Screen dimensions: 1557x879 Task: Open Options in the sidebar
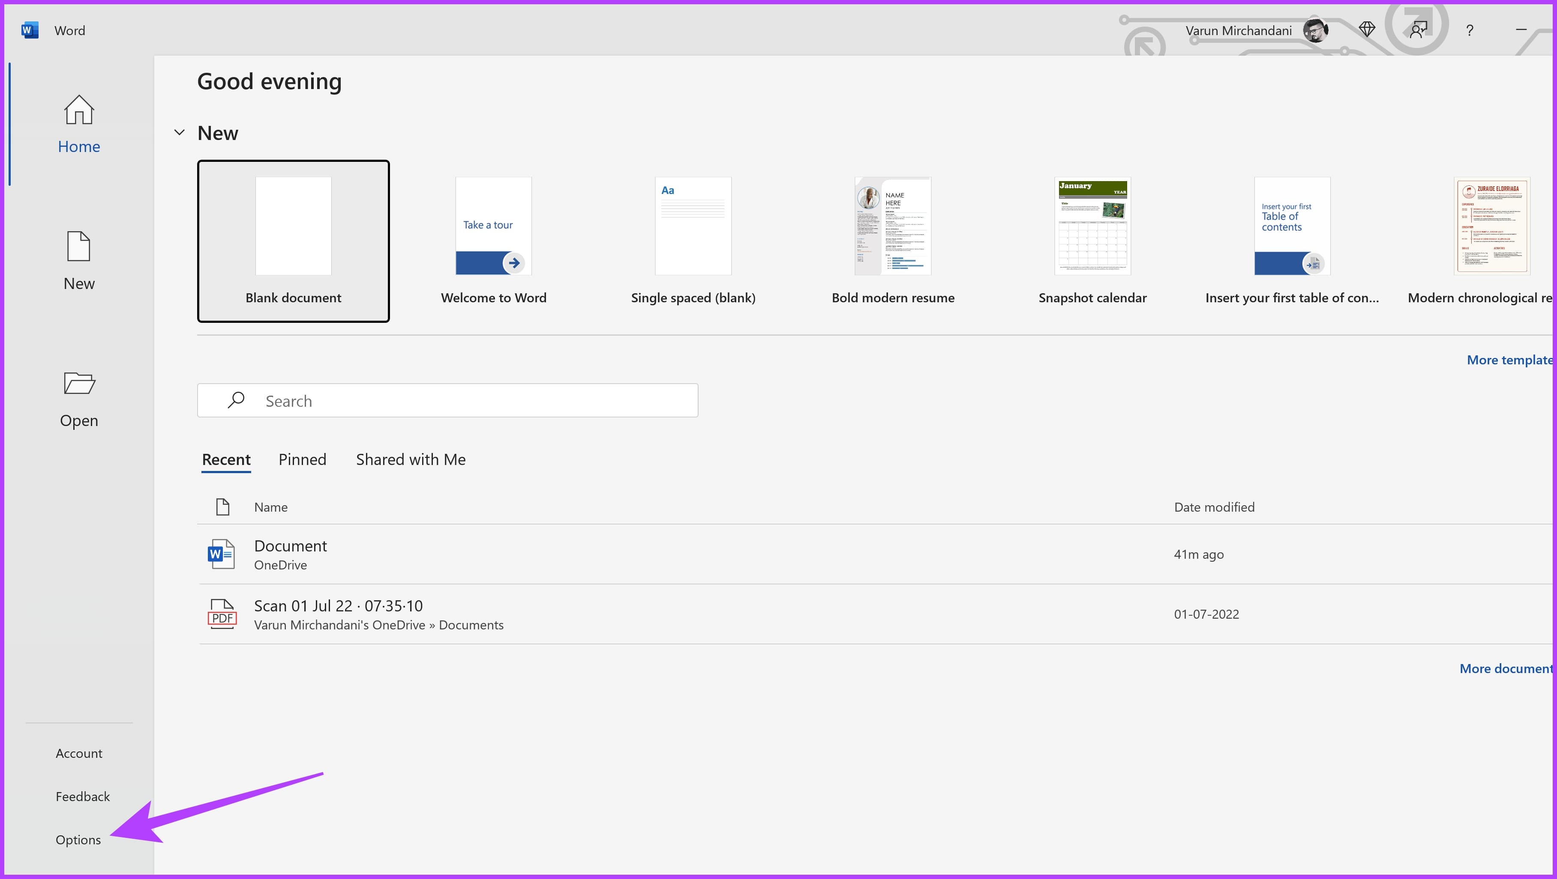78,840
